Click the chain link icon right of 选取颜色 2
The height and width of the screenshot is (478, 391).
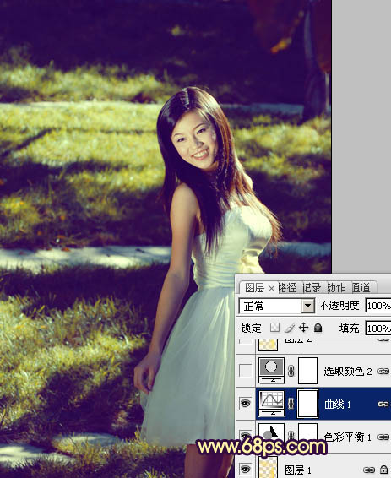pos(383,371)
